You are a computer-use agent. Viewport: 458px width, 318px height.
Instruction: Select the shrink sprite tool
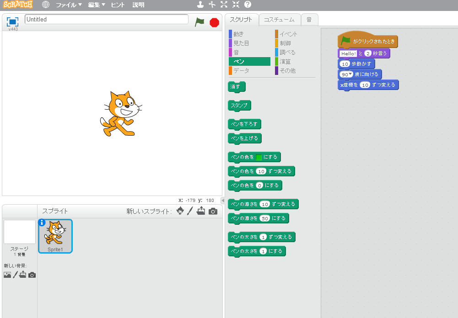coord(235,5)
